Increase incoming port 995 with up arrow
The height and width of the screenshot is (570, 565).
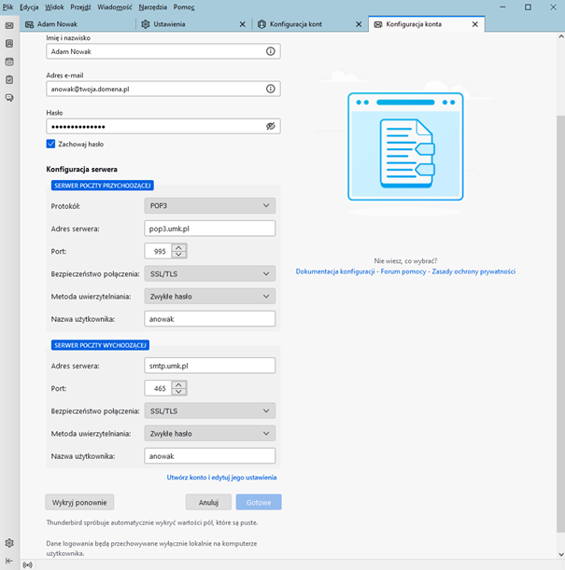[x=178, y=247]
